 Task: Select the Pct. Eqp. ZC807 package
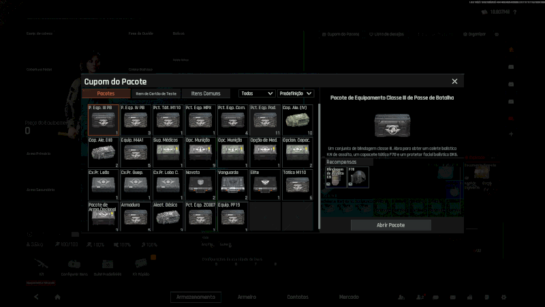coord(200,216)
